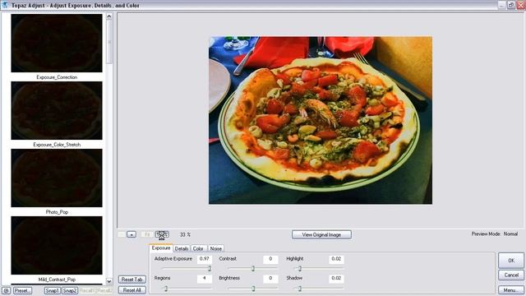This screenshot has height=296, width=526.
Task: Click the Regions label
Action: click(x=162, y=278)
